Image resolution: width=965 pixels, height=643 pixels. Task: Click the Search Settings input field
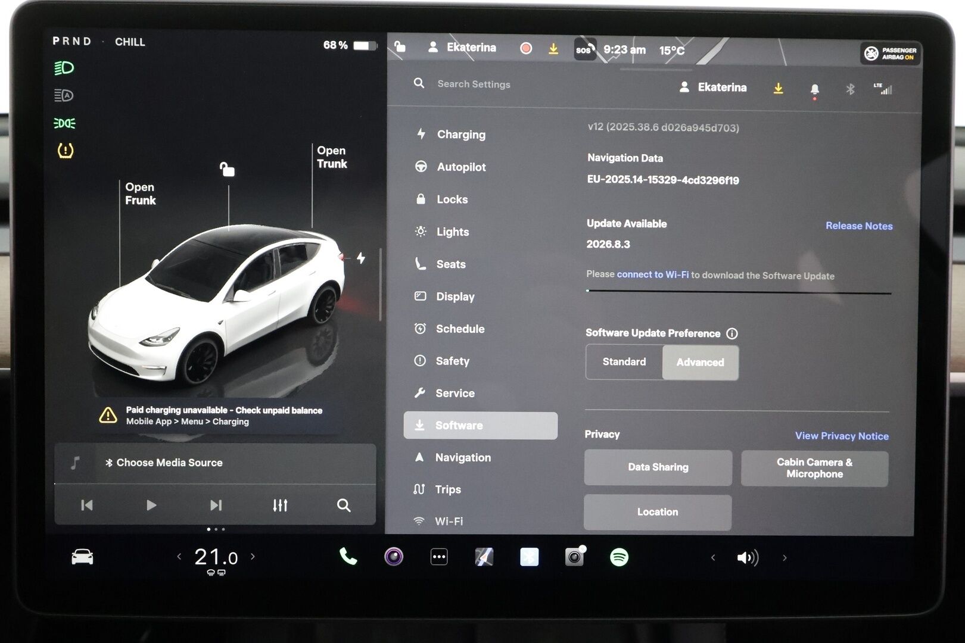coord(472,84)
